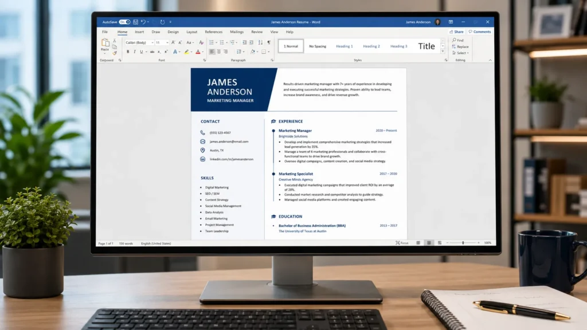Toggle show paragraph marks
This screenshot has width=587, height=330.
pyautogui.click(x=269, y=42)
